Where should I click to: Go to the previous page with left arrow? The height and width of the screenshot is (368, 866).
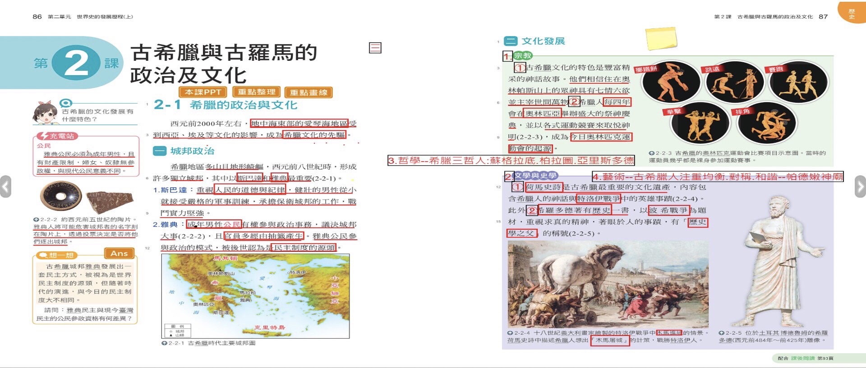point(5,186)
